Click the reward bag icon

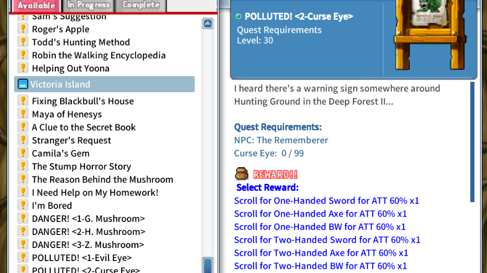[x=241, y=173]
